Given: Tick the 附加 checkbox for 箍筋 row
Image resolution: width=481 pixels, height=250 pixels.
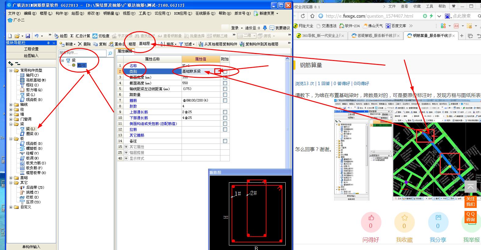Looking at the screenshot, I should [x=225, y=101].
